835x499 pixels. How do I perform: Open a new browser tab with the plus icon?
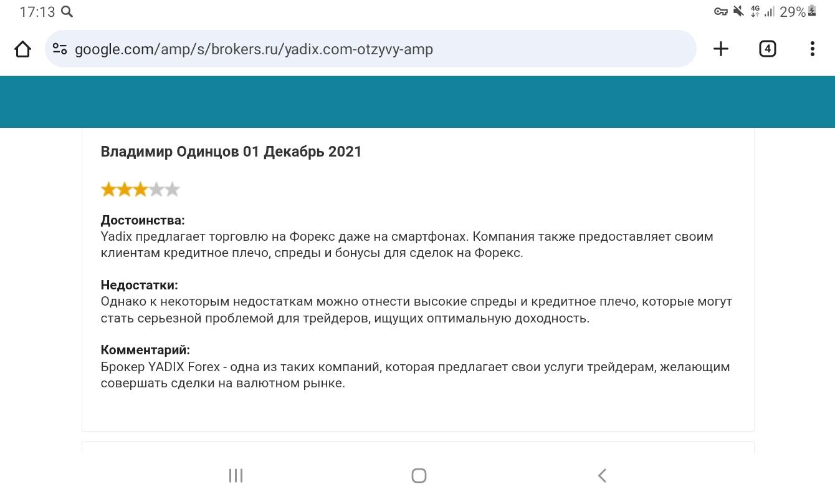click(x=720, y=48)
